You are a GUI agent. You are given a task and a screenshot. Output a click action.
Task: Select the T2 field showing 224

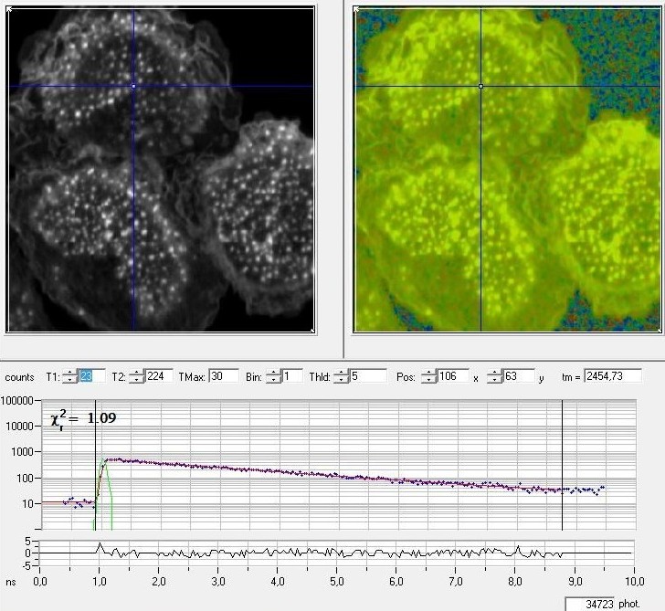pos(159,376)
